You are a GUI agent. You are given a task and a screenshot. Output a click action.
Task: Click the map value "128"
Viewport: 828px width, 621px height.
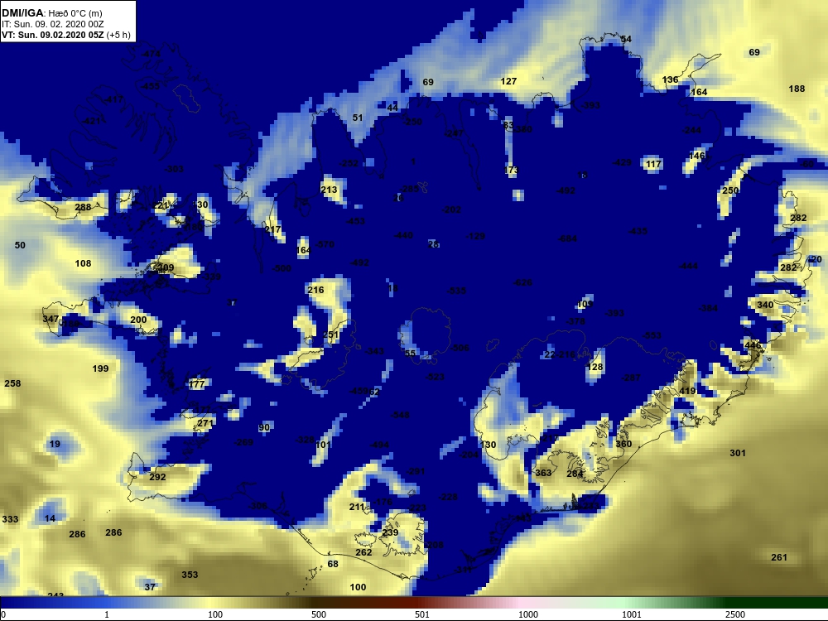595,367
